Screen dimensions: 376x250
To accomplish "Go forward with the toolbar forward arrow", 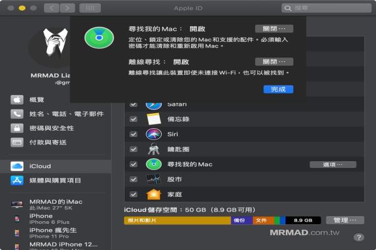I will [68, 8].
